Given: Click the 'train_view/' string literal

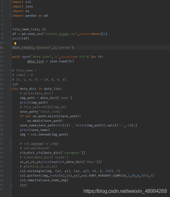Looking at the screenshot, I should click(50, 112).
